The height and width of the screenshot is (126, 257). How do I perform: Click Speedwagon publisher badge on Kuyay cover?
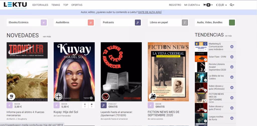pyautogui.click(x=58, y=96)
